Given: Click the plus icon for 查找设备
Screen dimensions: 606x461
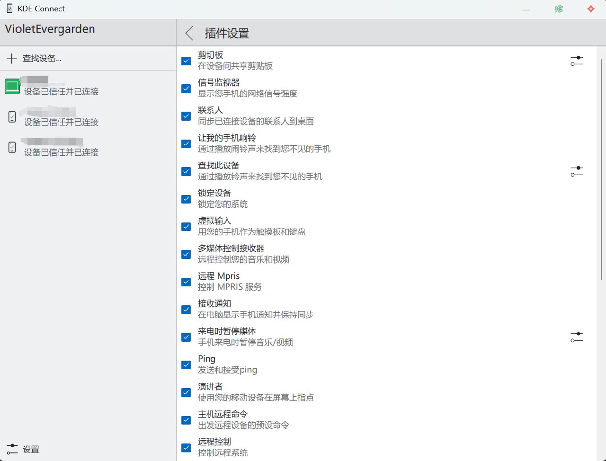Looking at the screenshot, I should pos(12,59).
